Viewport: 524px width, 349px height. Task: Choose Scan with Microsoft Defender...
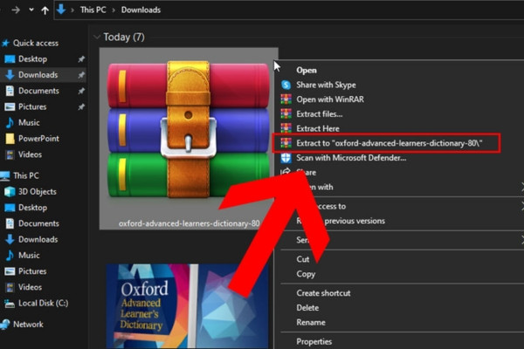(351, 158)
